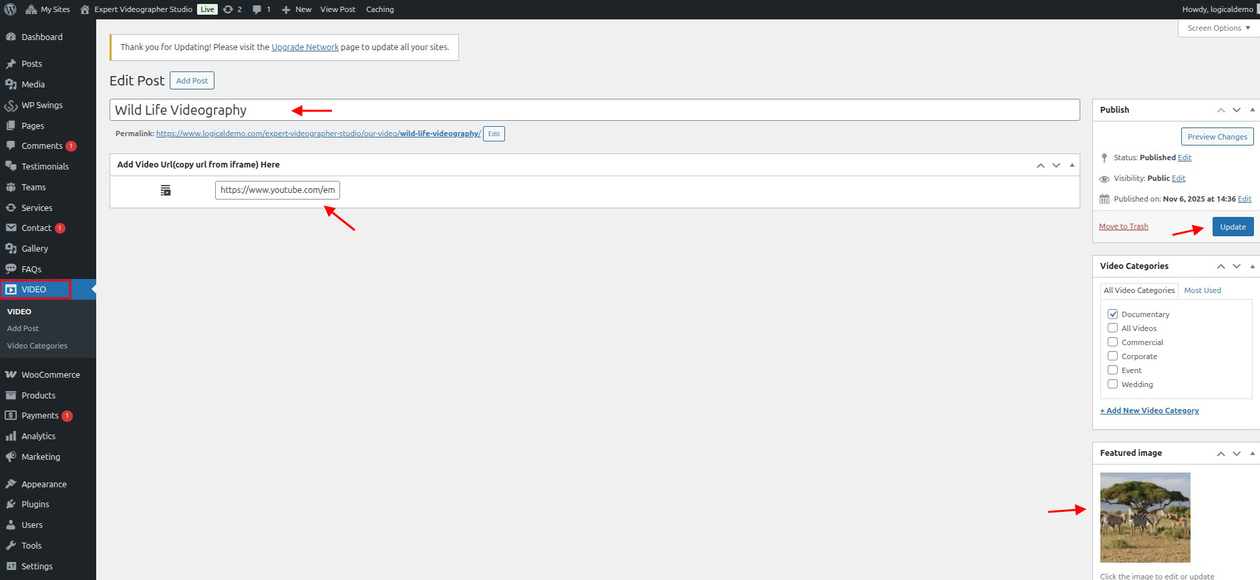The image size is (1260, 580).
Task: Click Add New Video Category link
Action: [x=1149, y=410]
